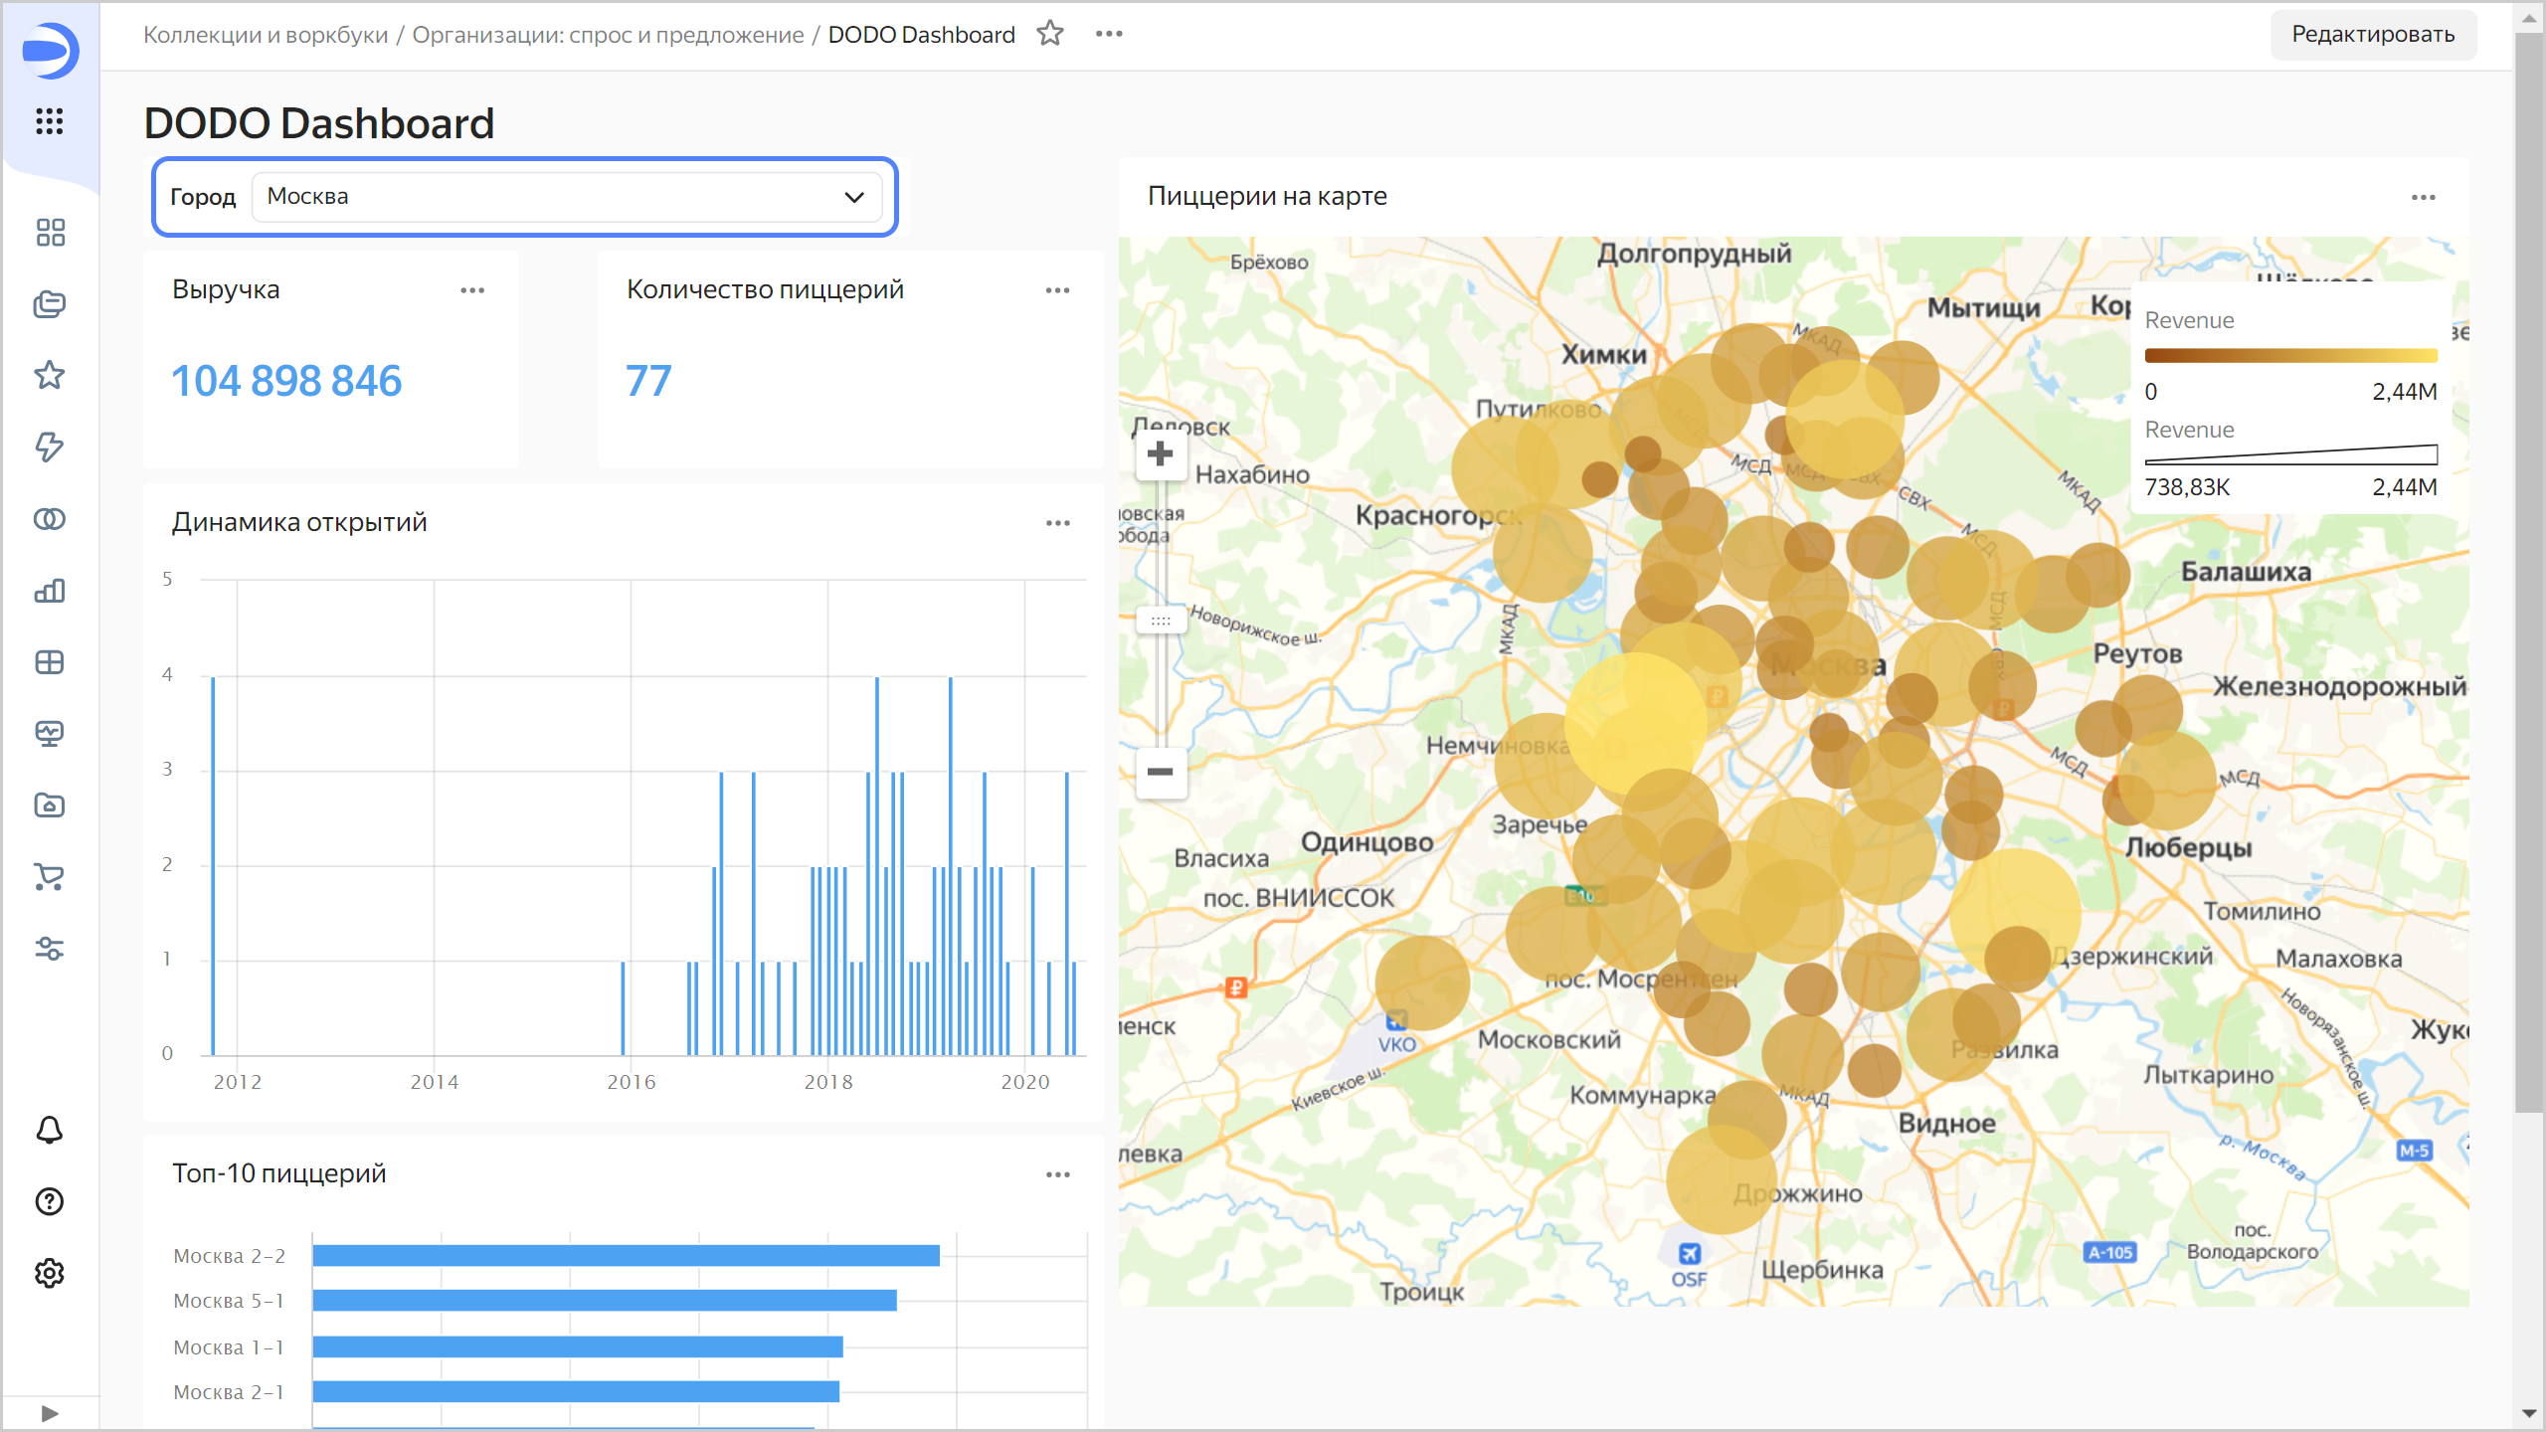Open help question mark icon
The image size is (2546, 1432).
50,1201
